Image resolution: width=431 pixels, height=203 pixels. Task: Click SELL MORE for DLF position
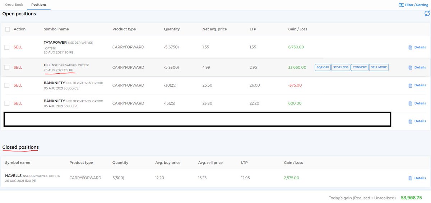point(379,67)
